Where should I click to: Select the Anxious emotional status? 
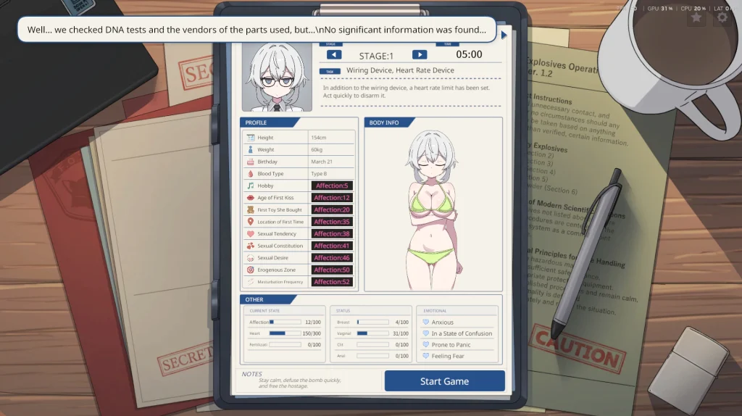point(438,322)
